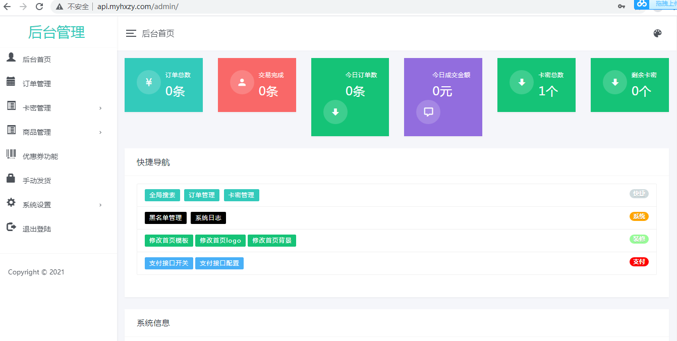This screenshot has width=677, height=341.
Task: Click the arrow icon on 剩余卡密 card
Action: pos(615,82)
